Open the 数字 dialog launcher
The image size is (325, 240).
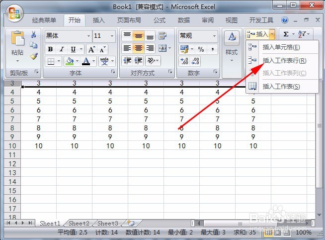pyautogui.click(x=215, y=72)
